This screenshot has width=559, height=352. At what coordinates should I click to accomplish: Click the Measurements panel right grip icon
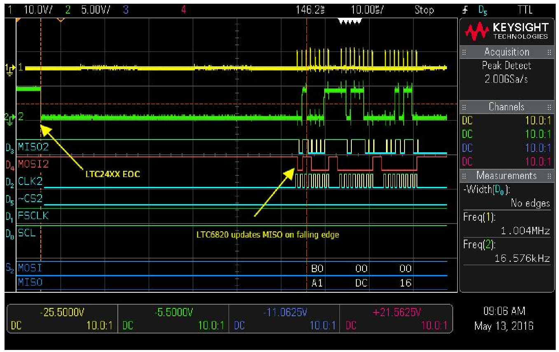point(549,176)
